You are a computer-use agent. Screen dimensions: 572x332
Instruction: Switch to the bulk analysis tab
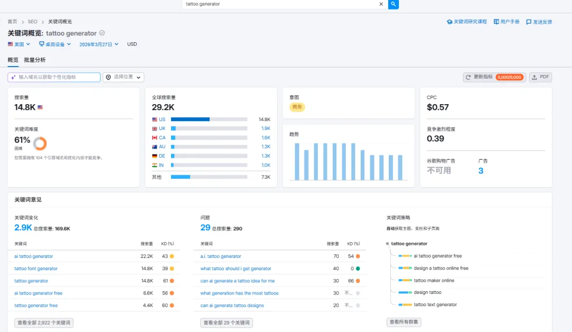pyautogui.click(x=34, y=60)
